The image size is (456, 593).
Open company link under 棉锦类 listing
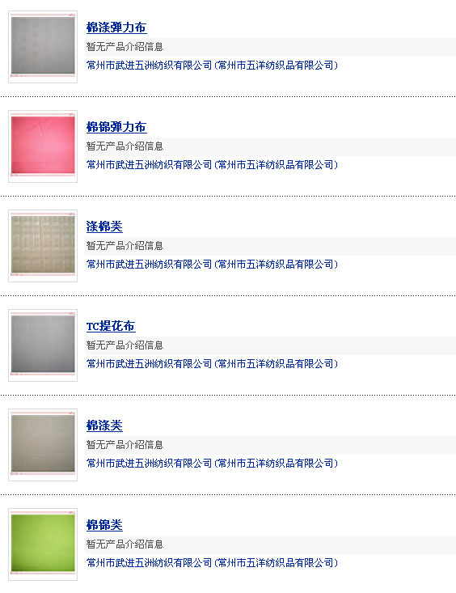coord(212,563)
